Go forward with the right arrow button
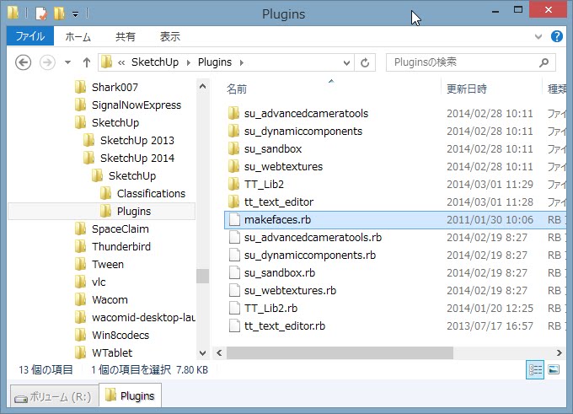 pos(47,62)
